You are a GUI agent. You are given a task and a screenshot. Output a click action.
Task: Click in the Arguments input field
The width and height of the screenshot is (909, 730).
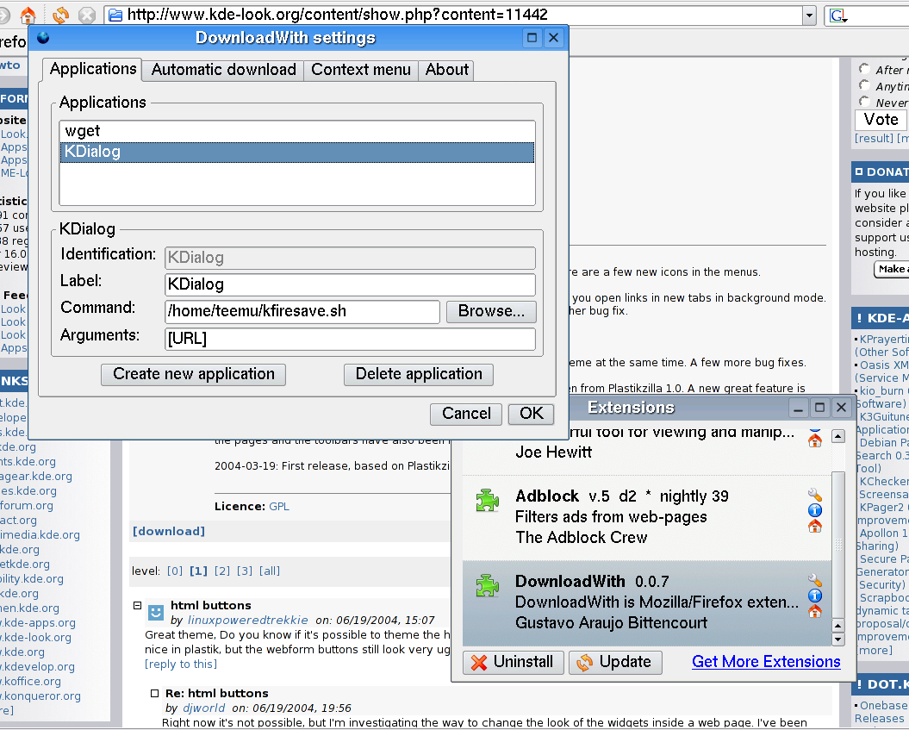point(350,339)
